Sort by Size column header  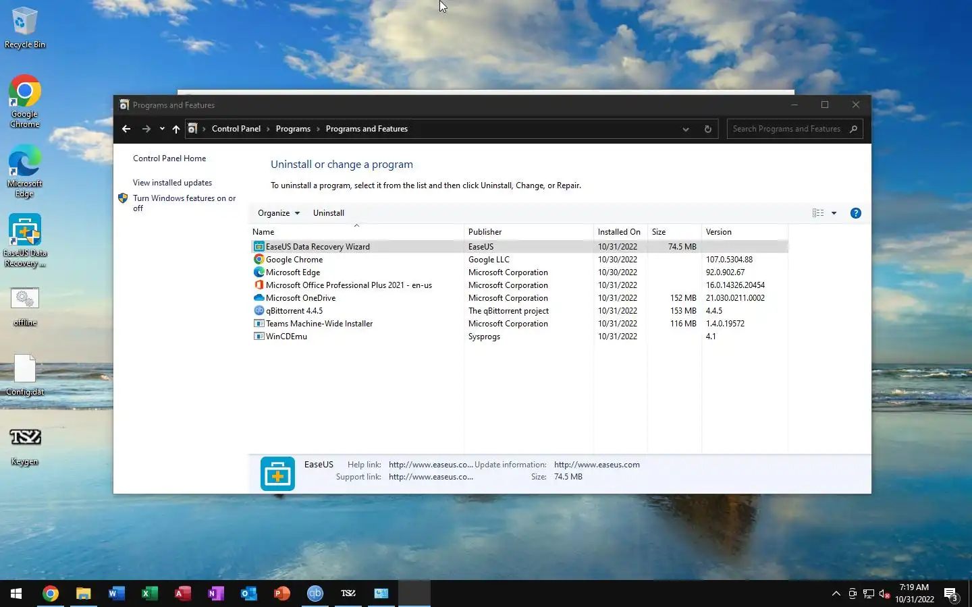point(674,232)
